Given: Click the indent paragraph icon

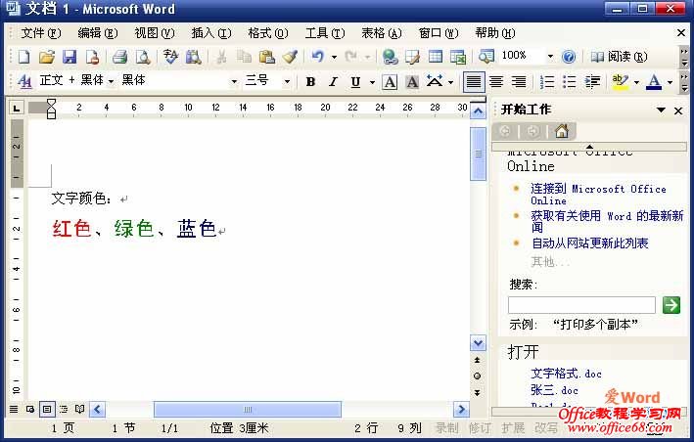Looking at the screenshot, I should pos(592,82).
